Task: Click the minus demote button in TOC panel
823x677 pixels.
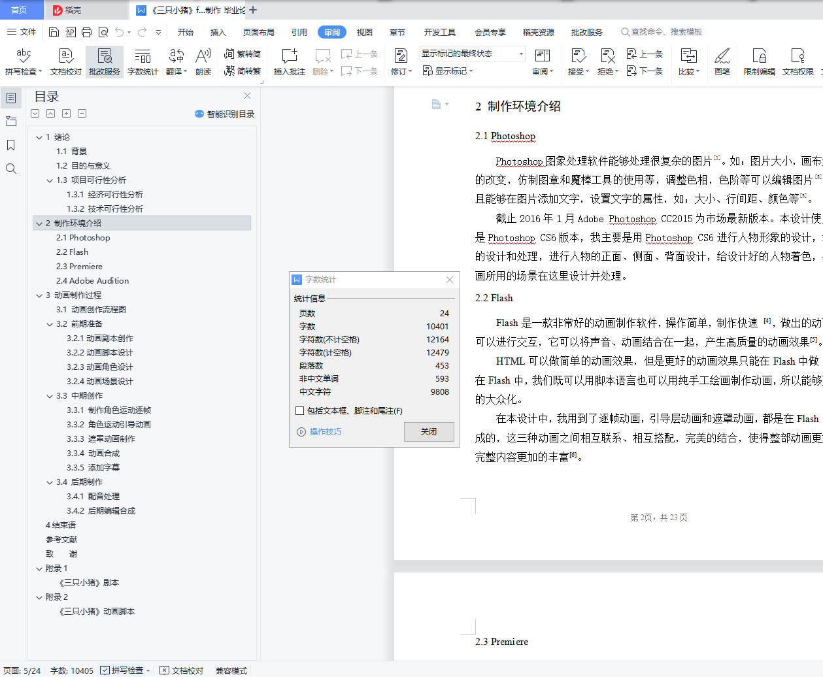Action: tap(82, 114)
